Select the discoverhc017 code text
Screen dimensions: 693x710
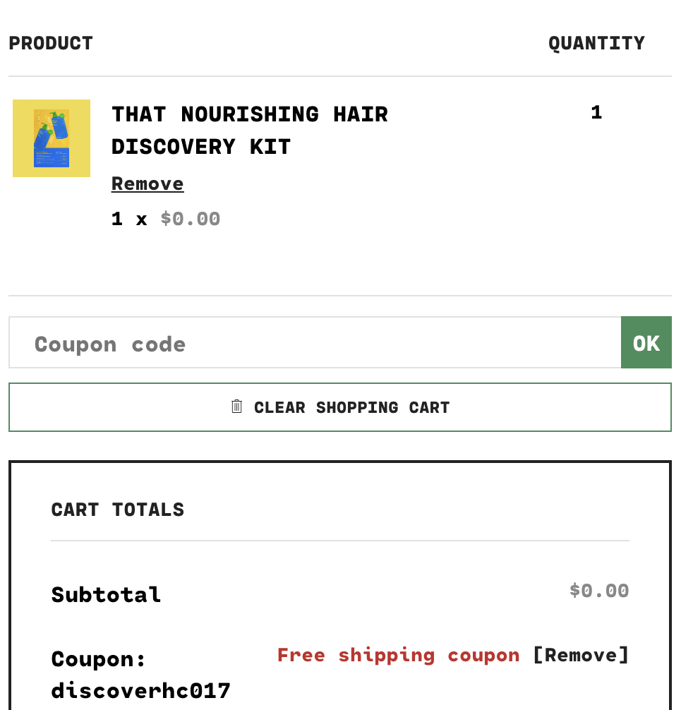pos(141,691)
